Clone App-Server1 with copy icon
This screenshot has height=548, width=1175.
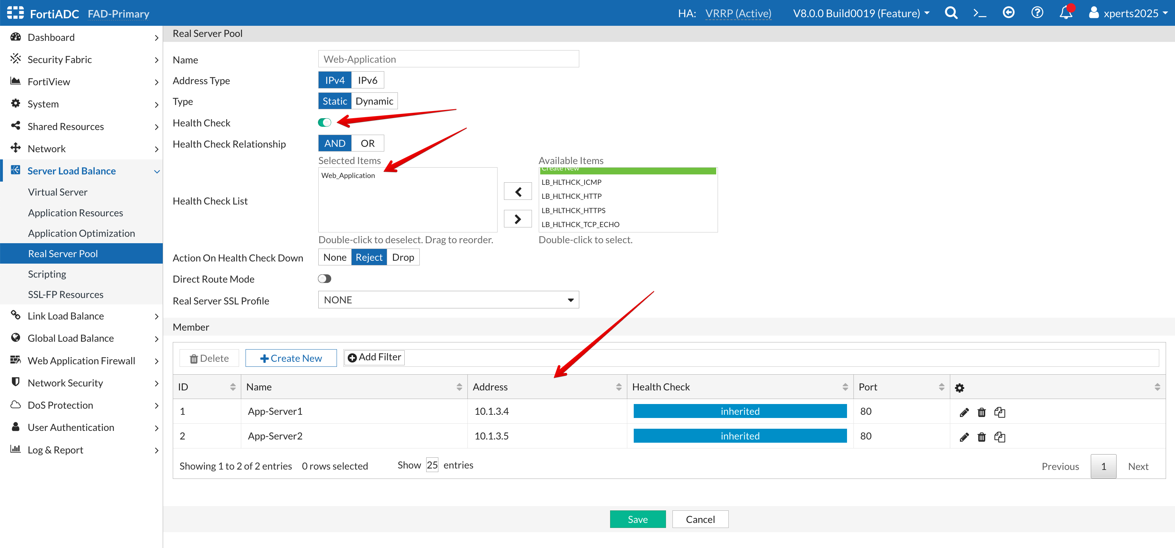[x=999, y=412]
